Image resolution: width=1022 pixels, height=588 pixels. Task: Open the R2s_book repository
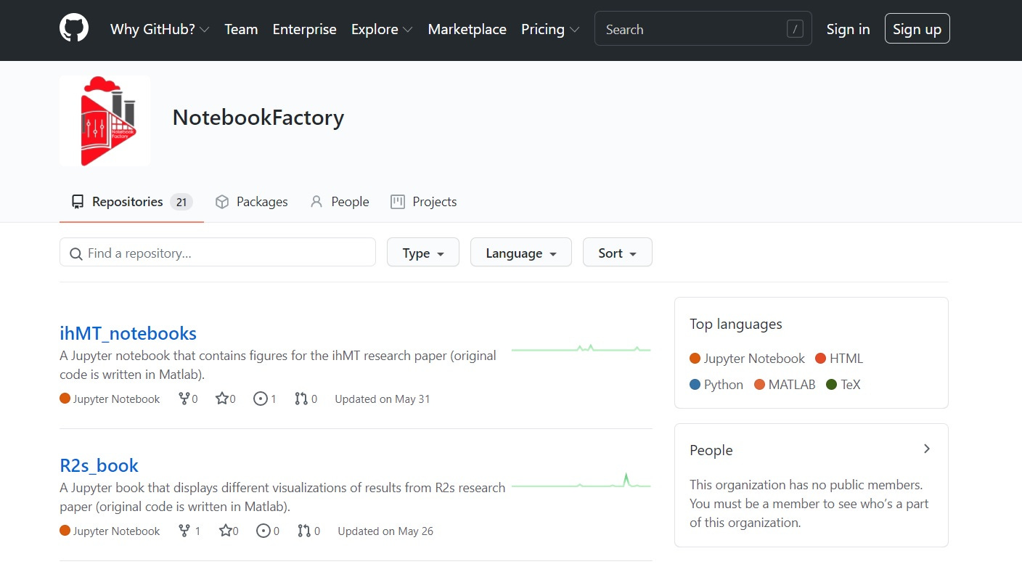click(99, 465)
